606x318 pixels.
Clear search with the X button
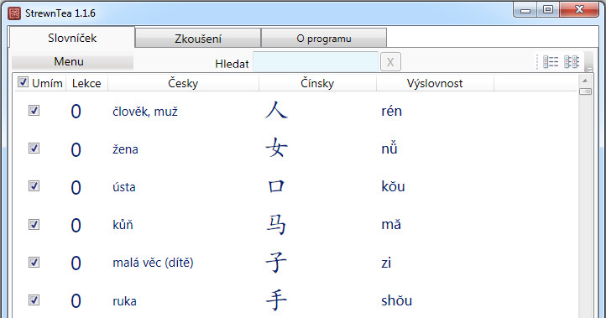tap(390, 62)
